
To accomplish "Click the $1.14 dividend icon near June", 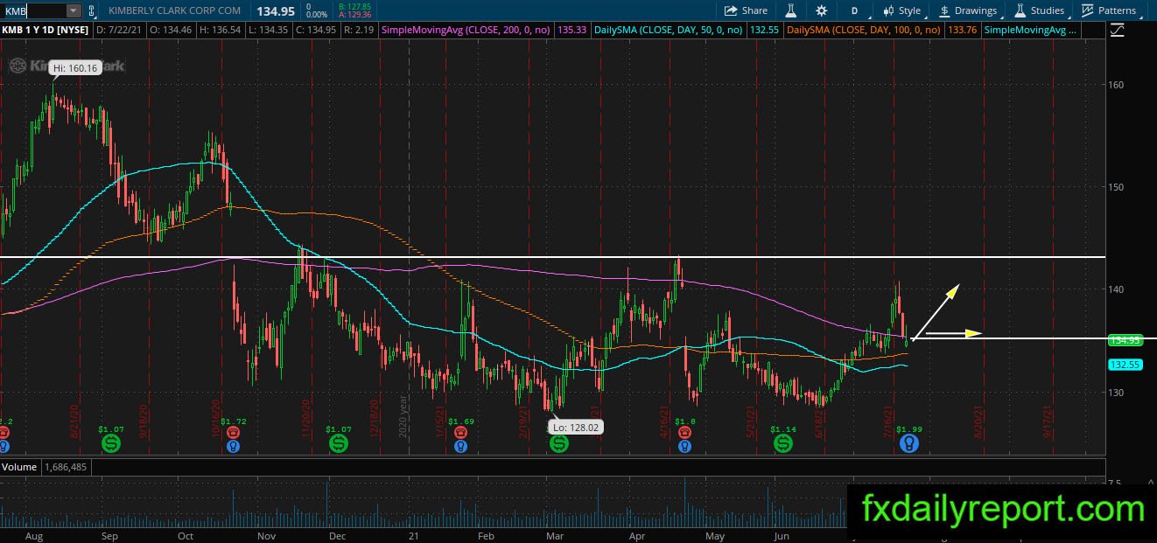I will click(x=782, y=444).
